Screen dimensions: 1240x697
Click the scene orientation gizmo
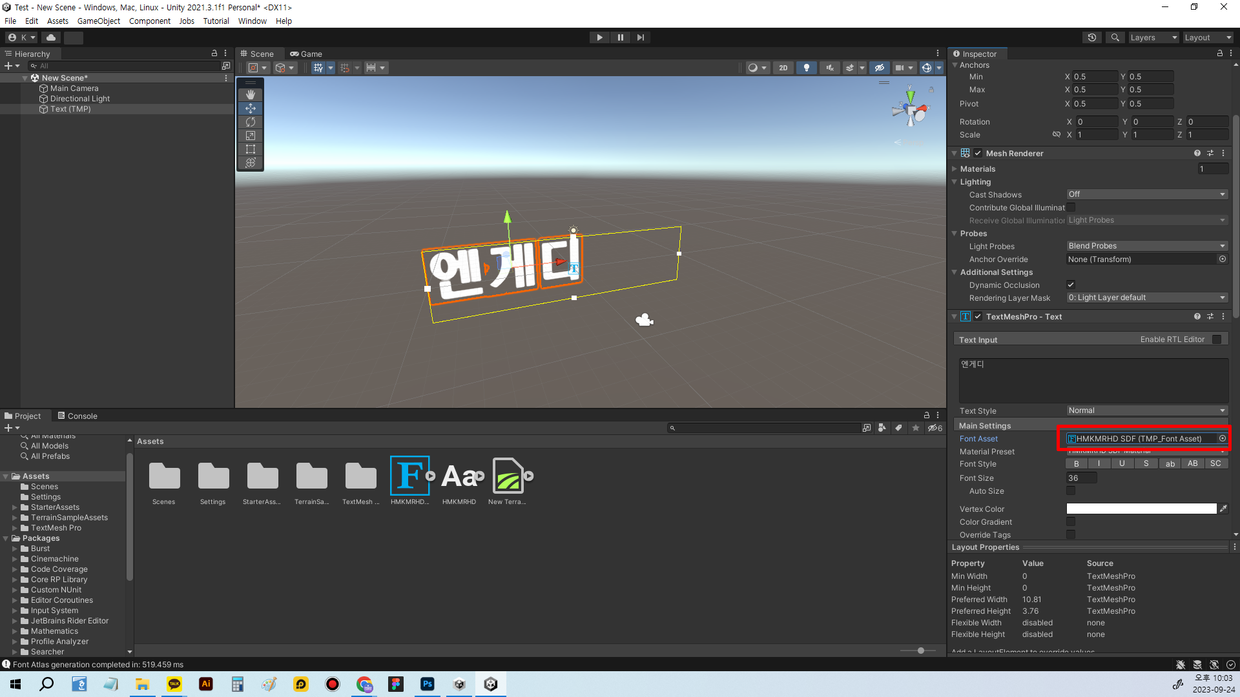point(911,112)
